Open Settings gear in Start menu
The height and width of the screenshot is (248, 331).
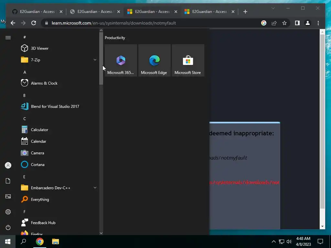coord(8,212)
